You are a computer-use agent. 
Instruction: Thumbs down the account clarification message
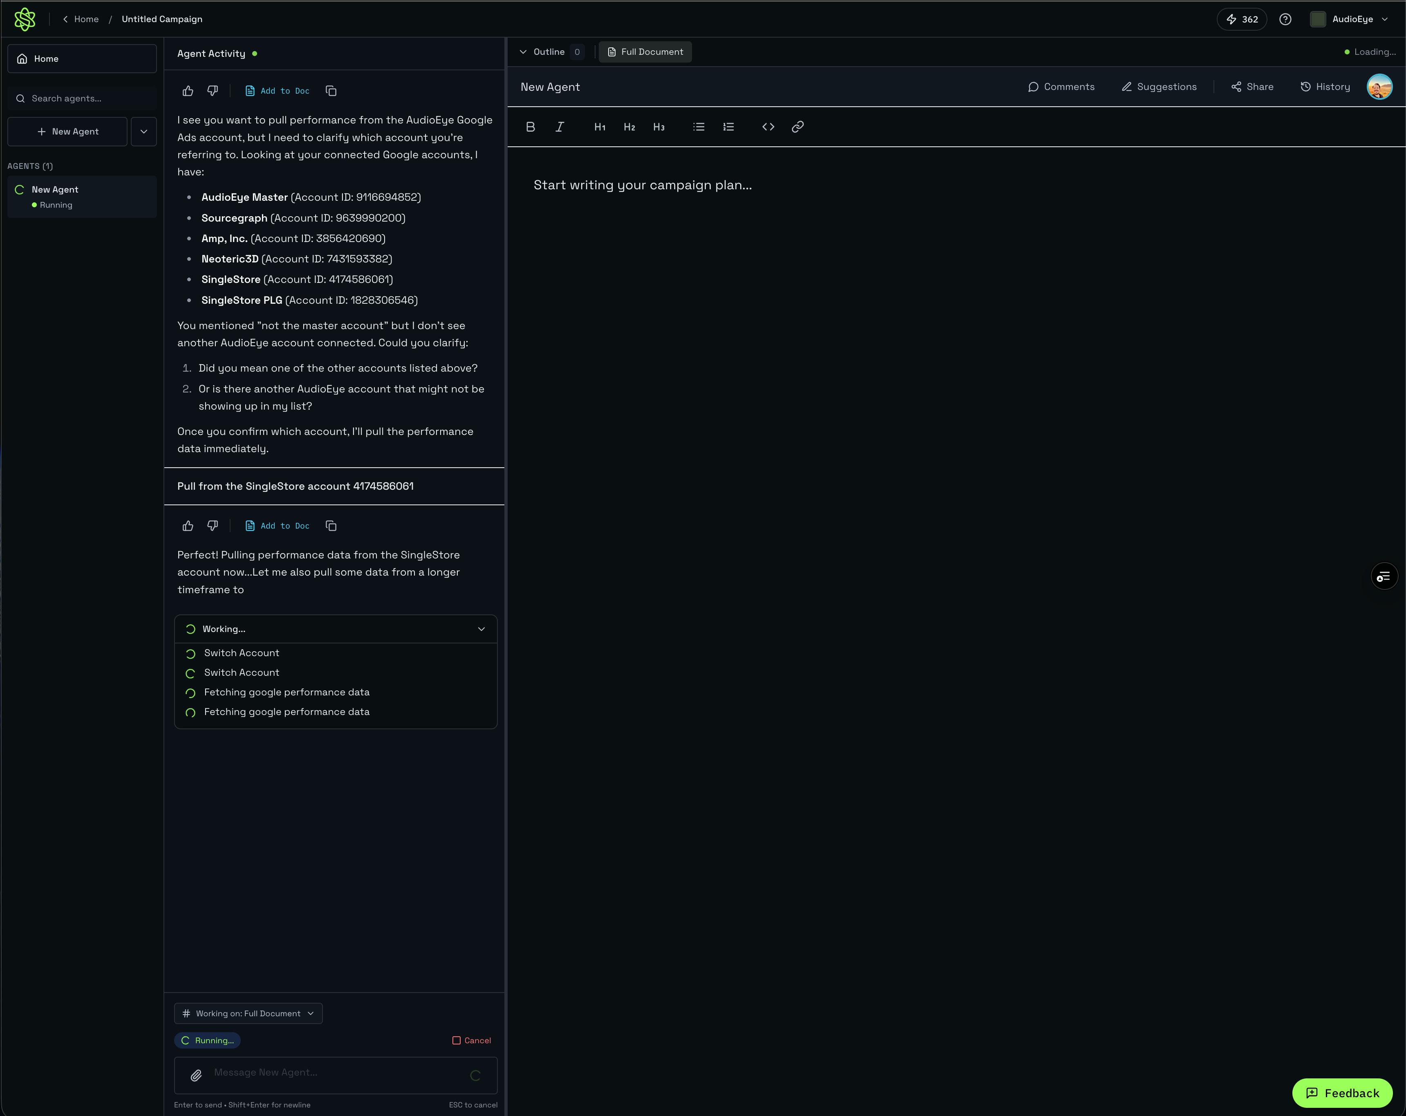[x=213, y=91]
